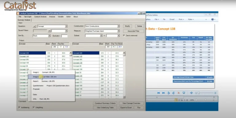Select Summary Analysis tab
The height and width of the screenshot is (118, 236).
pyautogui.click(x=24, y=20)
